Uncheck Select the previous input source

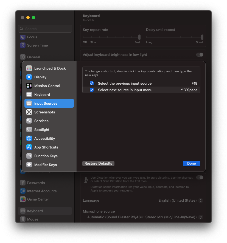click(92, 83)
